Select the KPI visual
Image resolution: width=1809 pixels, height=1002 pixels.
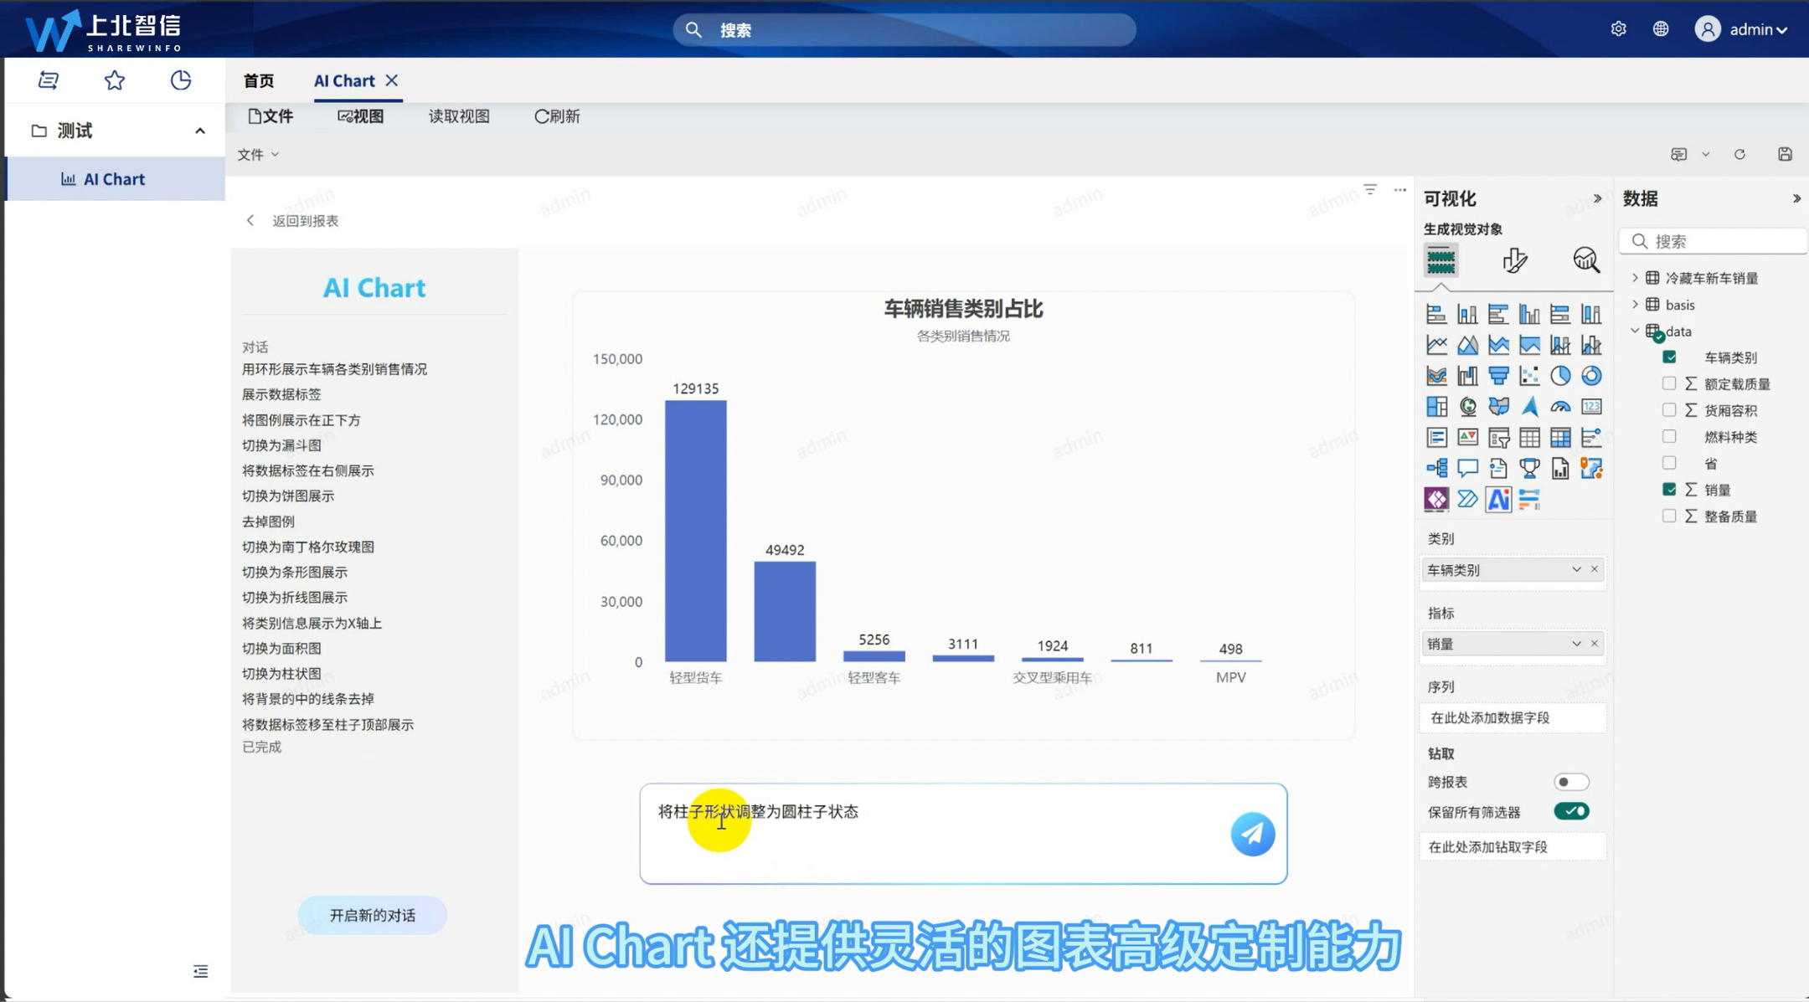pyautogui.click(x=1467, y=438)
